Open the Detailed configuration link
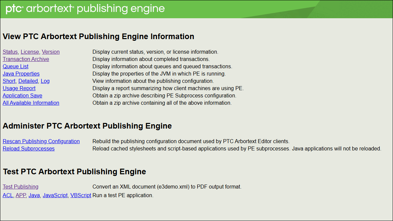 point(28,81)
